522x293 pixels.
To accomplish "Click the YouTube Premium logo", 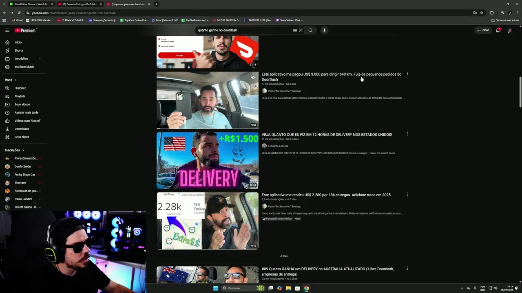I will tap(25, 30).
